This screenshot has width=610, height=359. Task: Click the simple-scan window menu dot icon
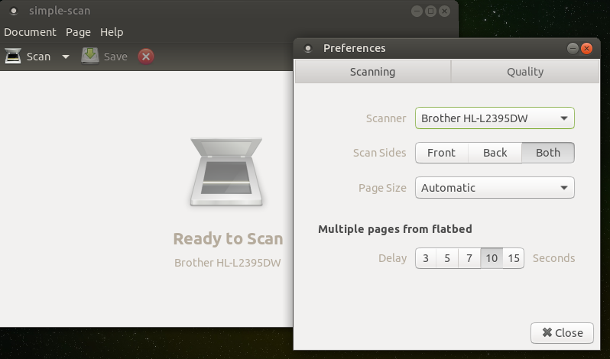click(x=14, y=11)
